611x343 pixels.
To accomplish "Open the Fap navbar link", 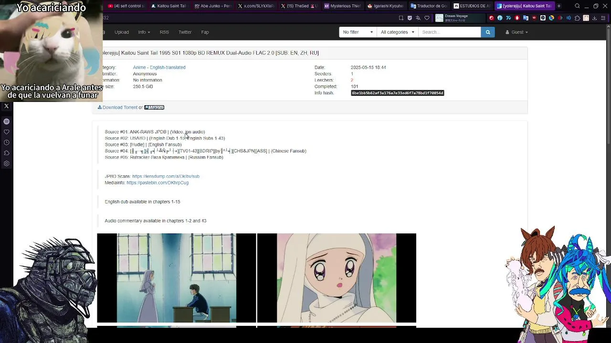I will pos(205,32).
